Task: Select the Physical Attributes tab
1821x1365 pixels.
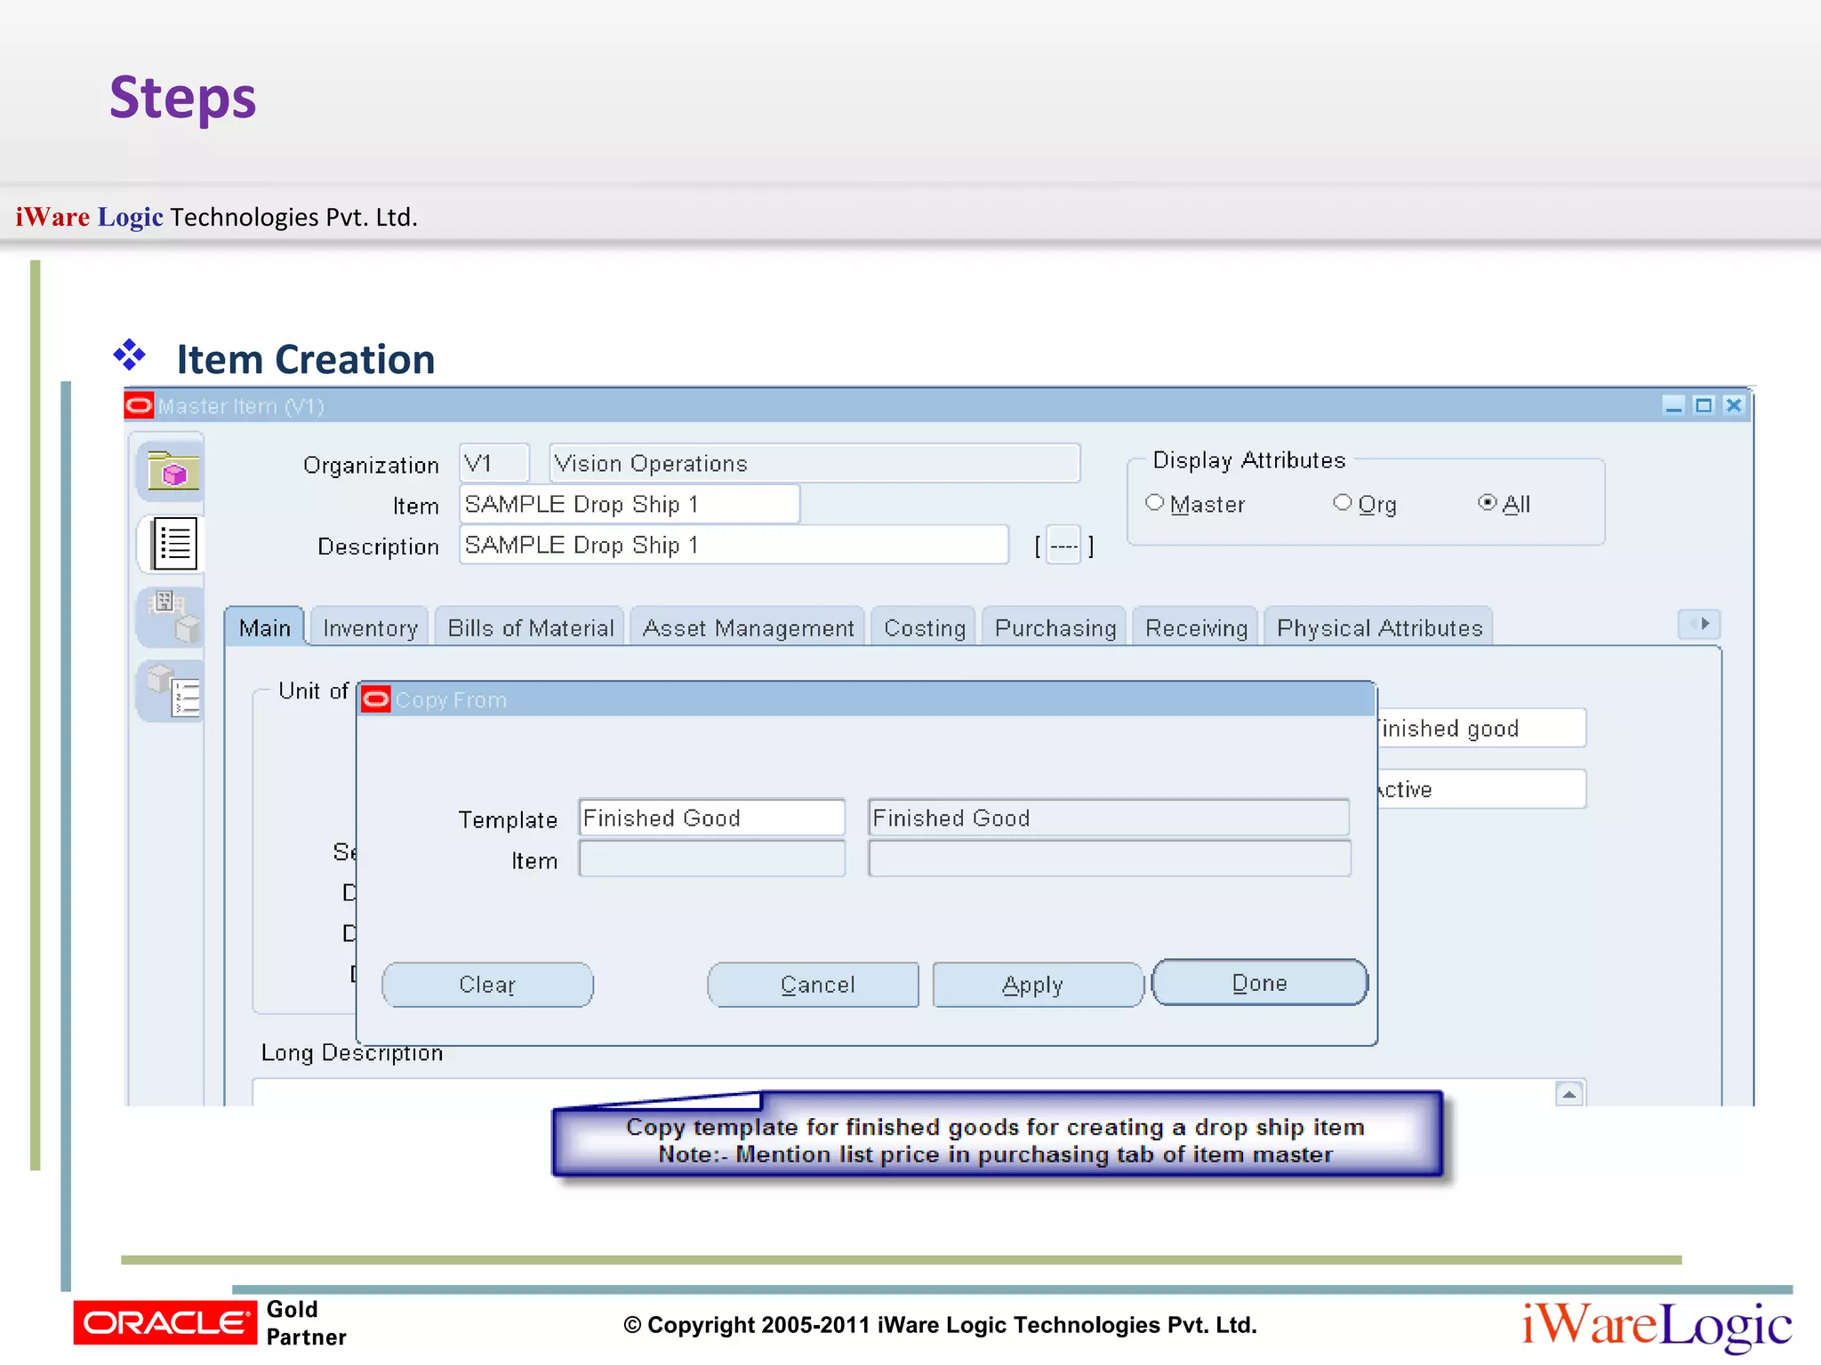Action: click(x=1379, y=627)
